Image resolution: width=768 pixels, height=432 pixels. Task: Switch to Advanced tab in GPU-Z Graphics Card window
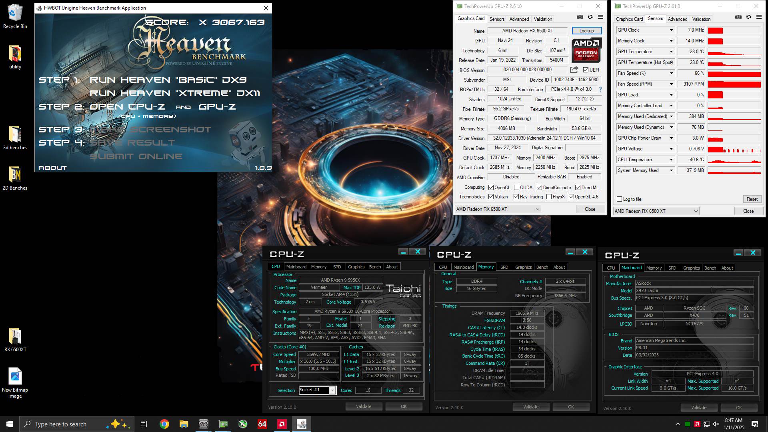pos(519,19)
